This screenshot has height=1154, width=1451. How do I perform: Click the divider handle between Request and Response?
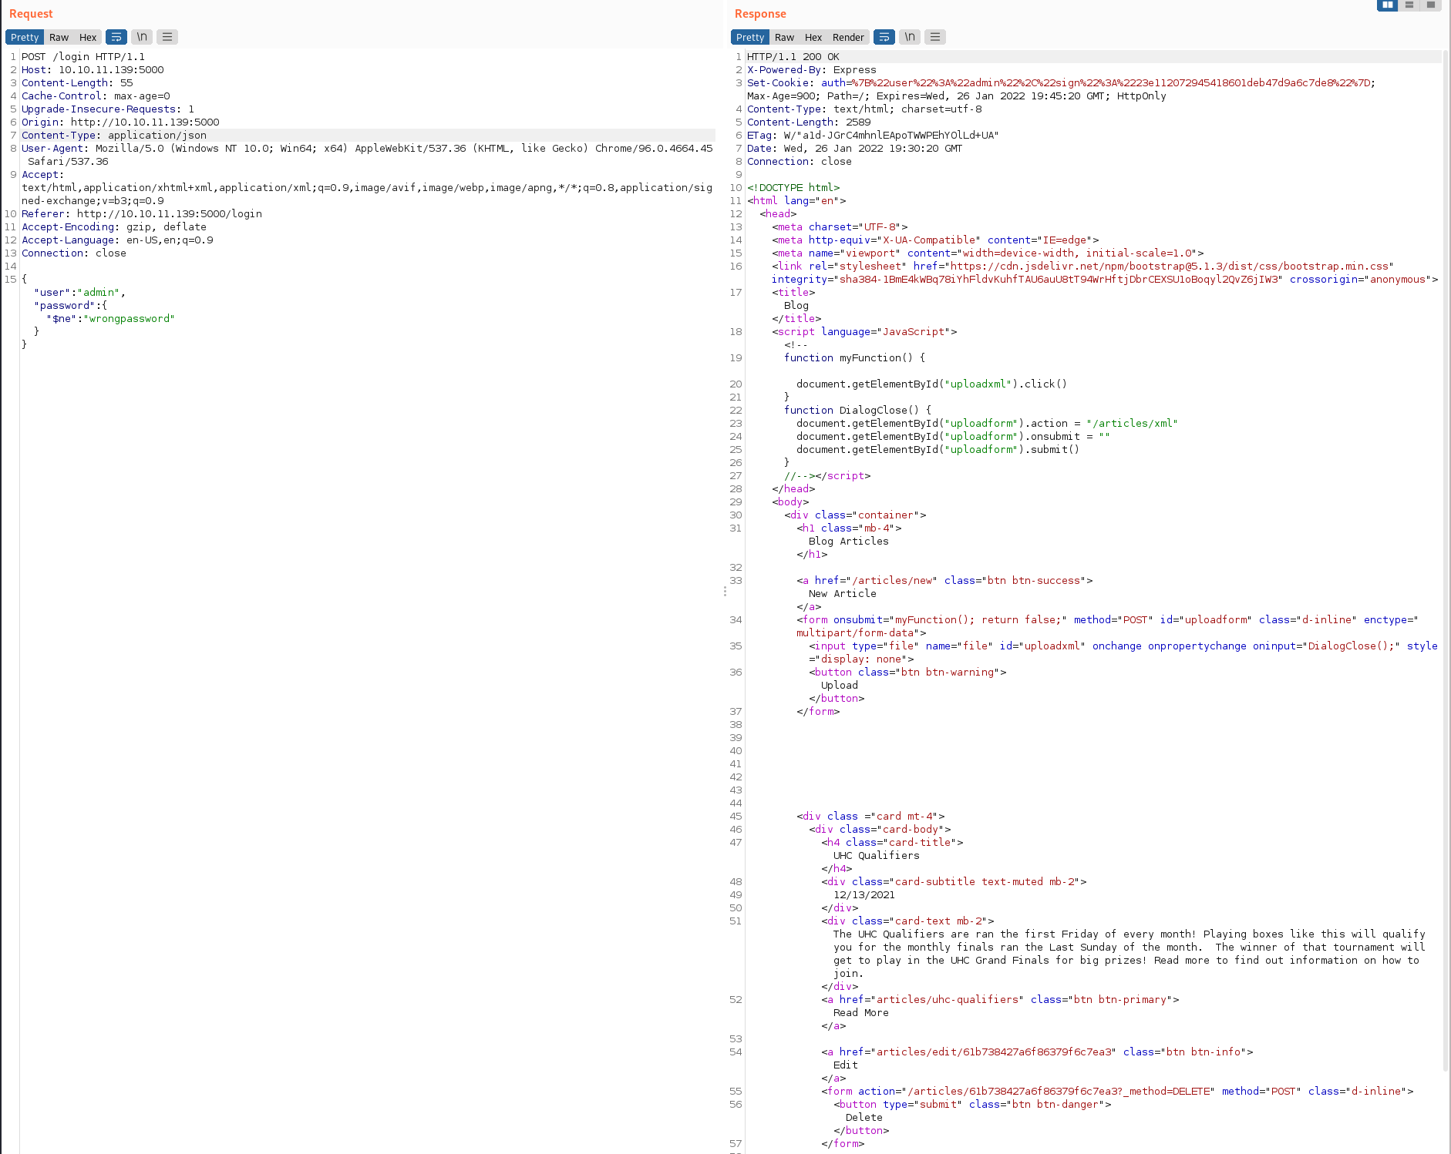[x=725, y=591]
